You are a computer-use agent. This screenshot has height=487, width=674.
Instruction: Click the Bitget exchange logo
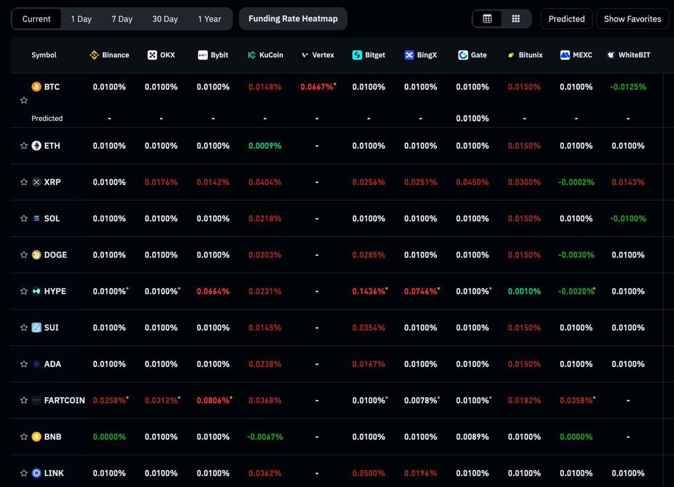coord(357,55)
